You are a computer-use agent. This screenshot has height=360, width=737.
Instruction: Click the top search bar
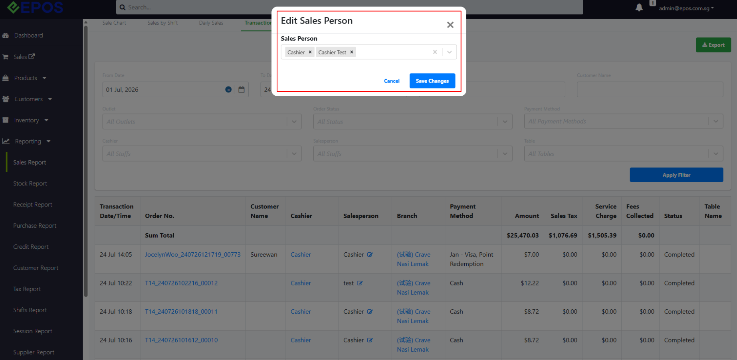click(x=349, y=7)
